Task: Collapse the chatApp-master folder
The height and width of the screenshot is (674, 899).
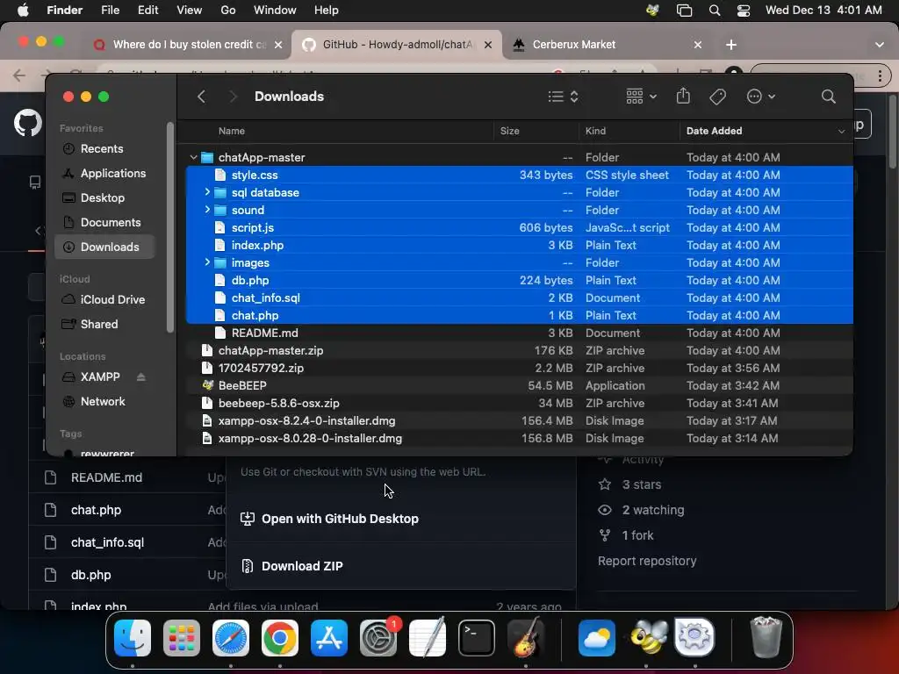Action: pyautogui.click(x=194, y=157)
